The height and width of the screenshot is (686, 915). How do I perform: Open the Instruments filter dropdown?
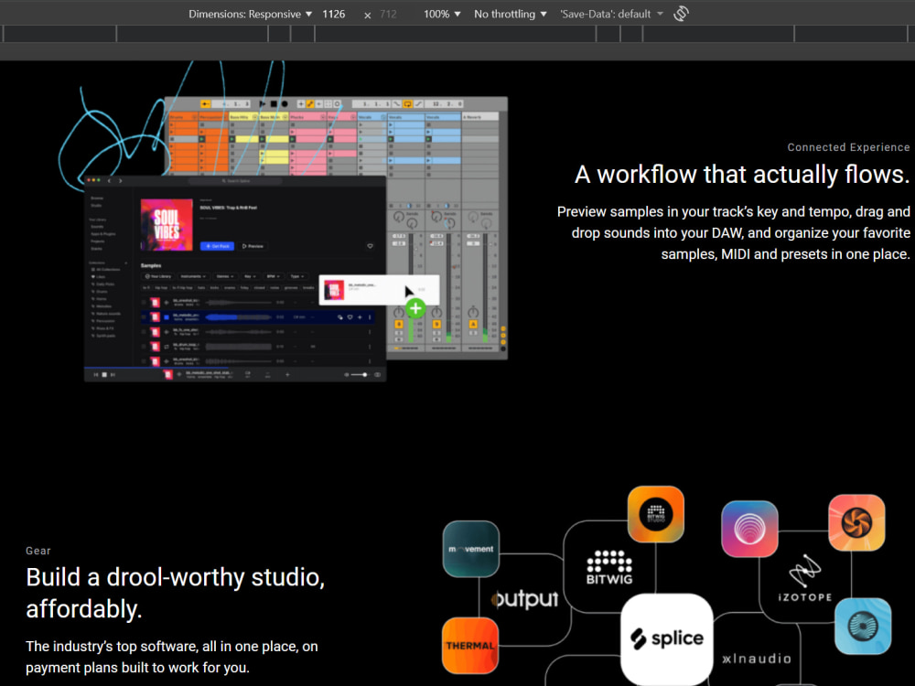pyautogui.click(x=192, y=276)
